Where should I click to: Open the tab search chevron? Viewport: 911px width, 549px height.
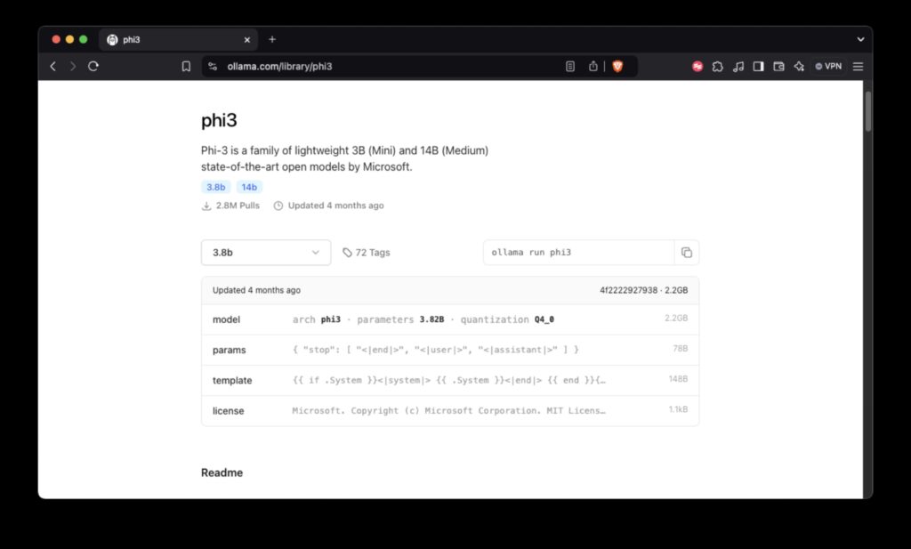point(860,39)
